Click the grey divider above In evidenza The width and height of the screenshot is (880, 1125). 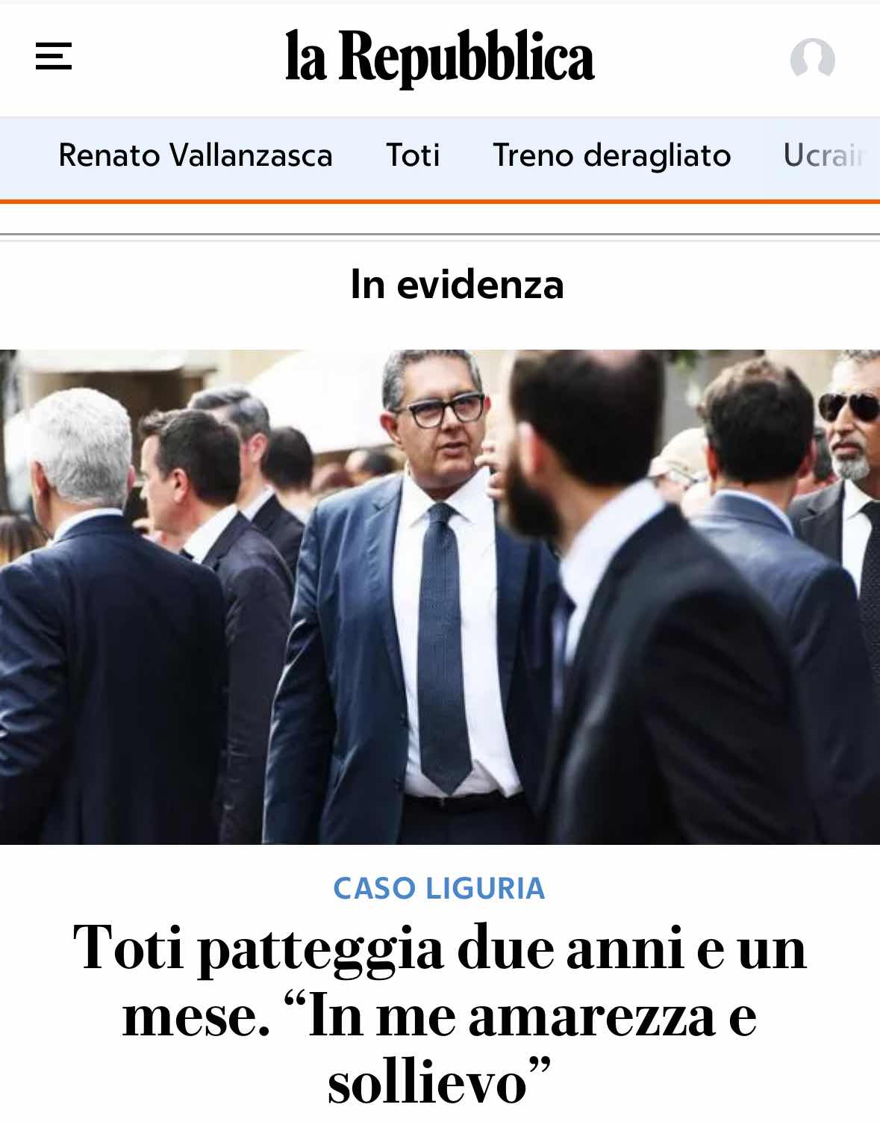point(440,236)
